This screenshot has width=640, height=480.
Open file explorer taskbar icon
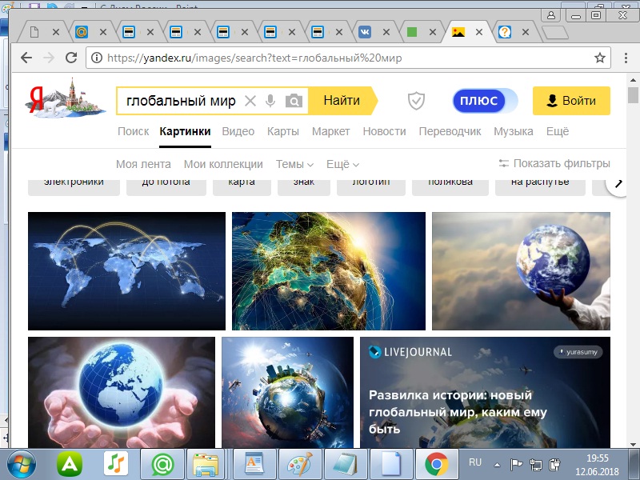[x=205, y=465]
